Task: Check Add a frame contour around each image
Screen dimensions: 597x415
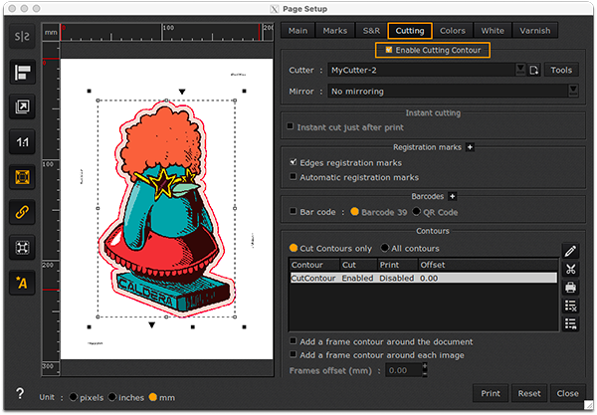Action: (293, 354)
